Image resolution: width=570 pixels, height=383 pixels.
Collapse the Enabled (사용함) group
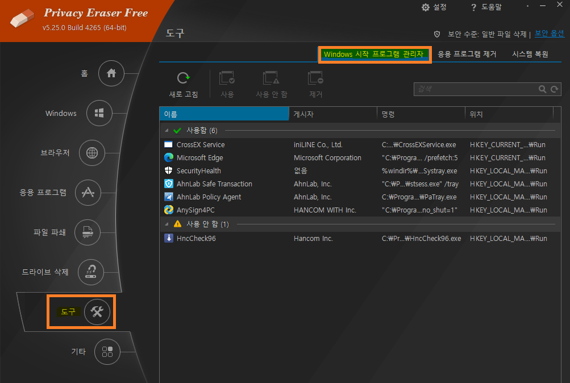[x=167, y=131]
